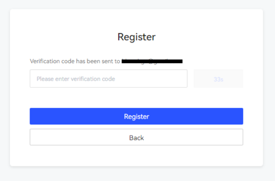Go back using the white Back button

[136, 137]
